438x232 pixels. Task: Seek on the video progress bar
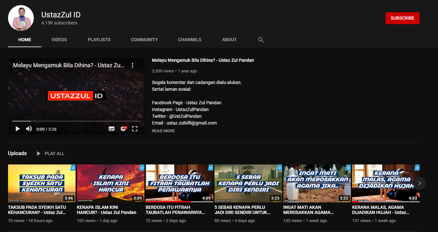[x=76, y=121]
